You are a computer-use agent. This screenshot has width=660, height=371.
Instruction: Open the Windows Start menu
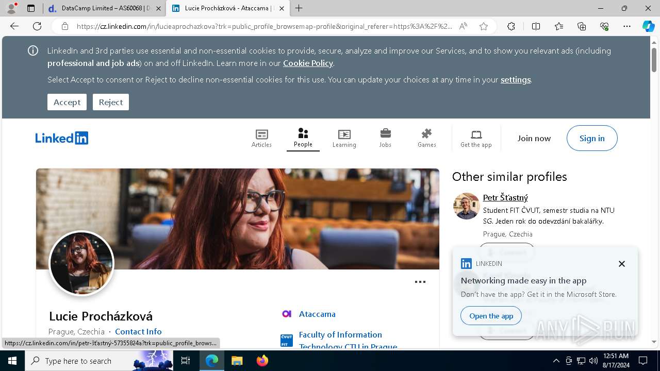pos(12,361)
